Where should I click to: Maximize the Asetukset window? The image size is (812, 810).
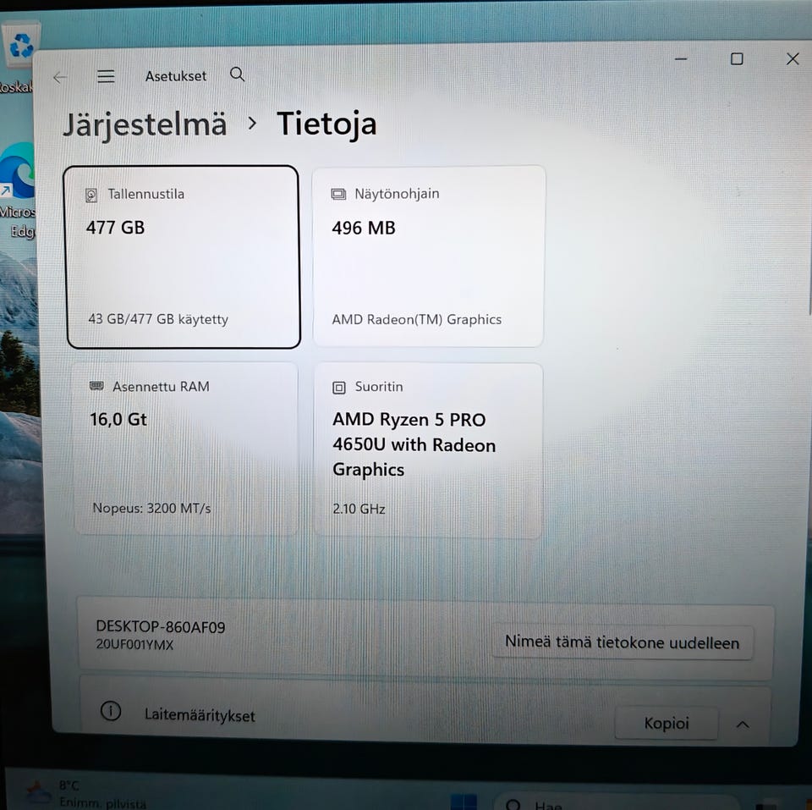coord(737,59)
